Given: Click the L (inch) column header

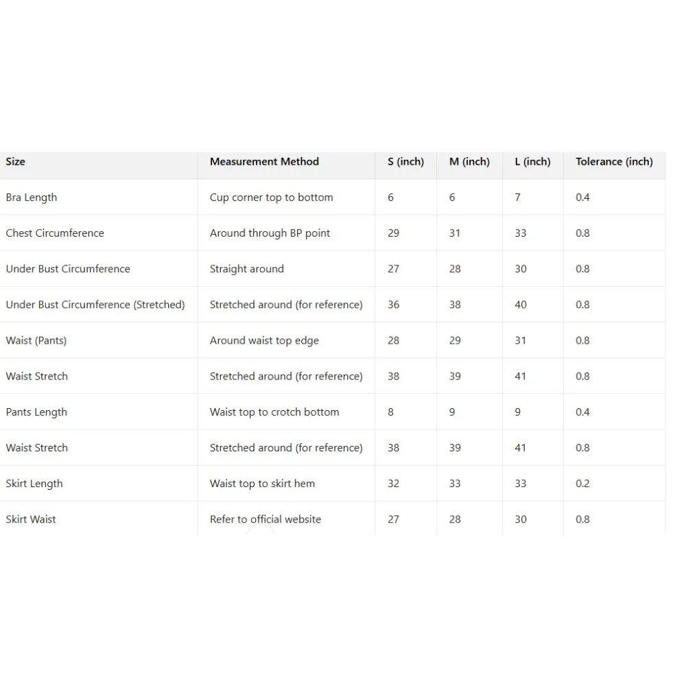Looking at the screenshot, I should pyautogui.click(x=532, y=162).
